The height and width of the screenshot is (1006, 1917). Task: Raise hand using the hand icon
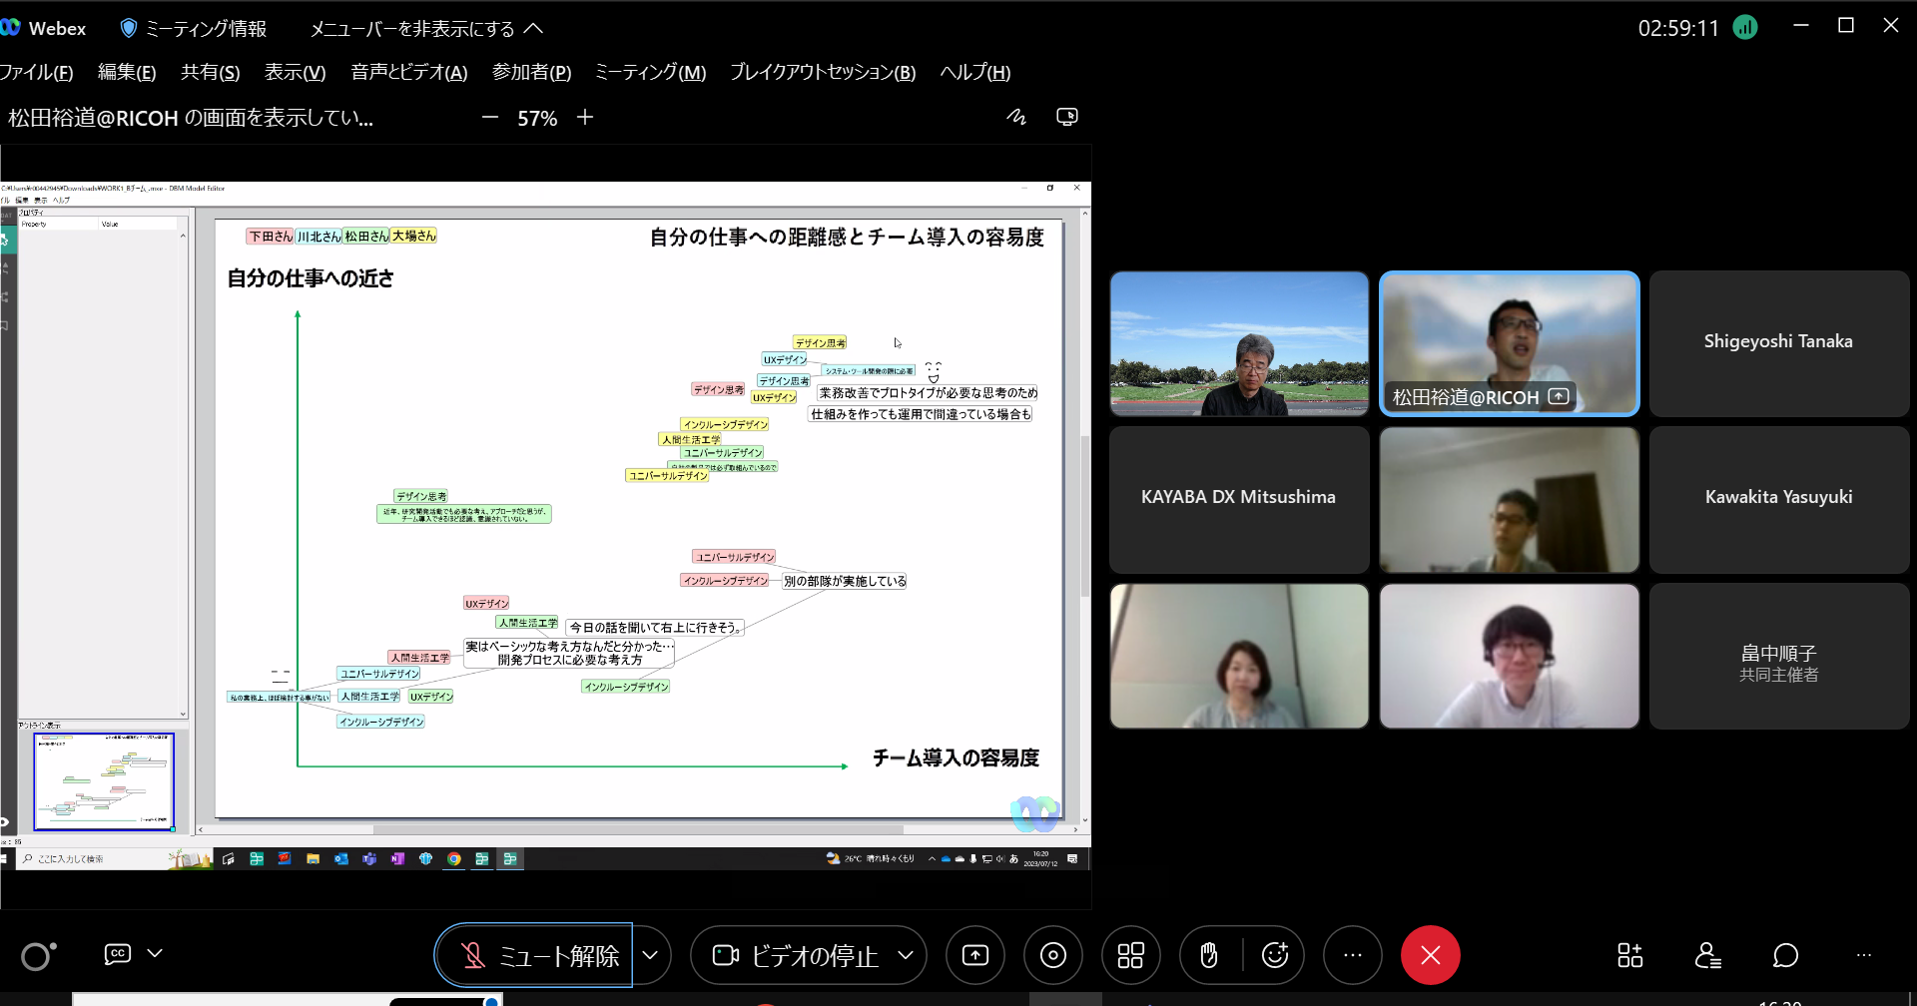(1209, 955)
